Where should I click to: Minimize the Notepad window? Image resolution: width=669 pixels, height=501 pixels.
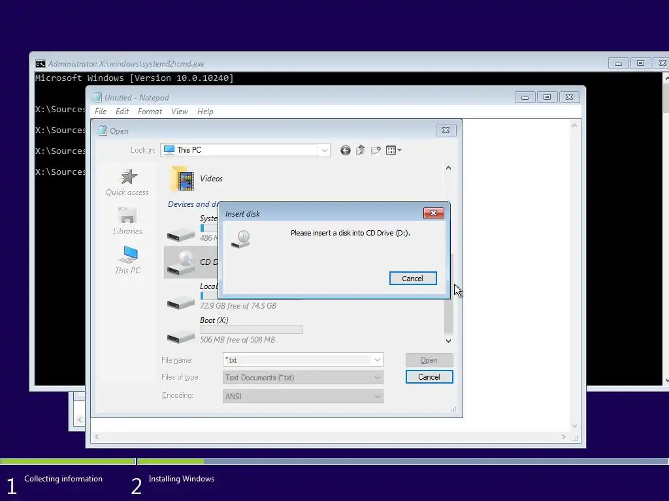pos(525,97)
